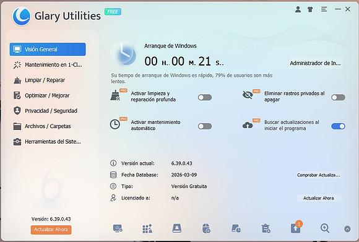Click the FREE edition badge
Screen dimensions: 359x242
coord(113,12)
